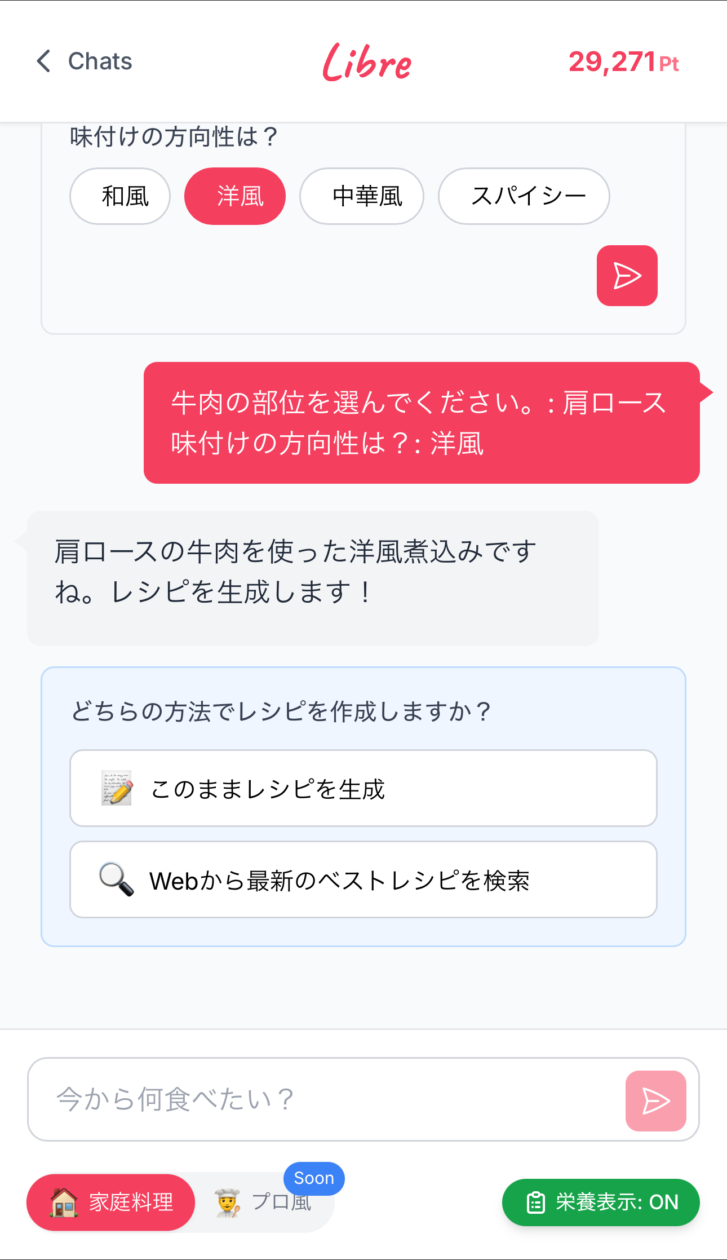Click the chef icon beside プロ風

click(228, 1202)
